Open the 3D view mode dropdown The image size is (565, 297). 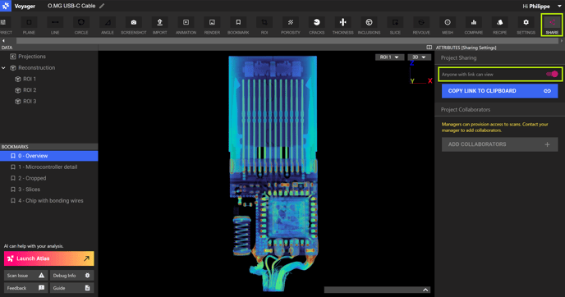point(419,57)
